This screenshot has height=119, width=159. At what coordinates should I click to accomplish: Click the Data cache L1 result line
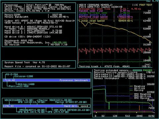click(120, 74)
